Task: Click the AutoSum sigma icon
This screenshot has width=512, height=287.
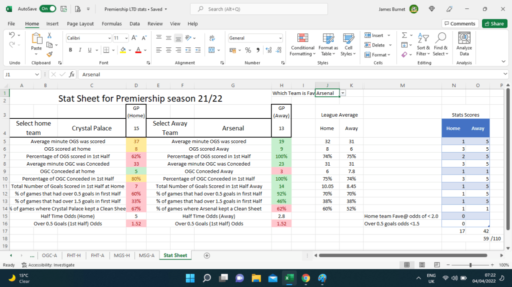Action: pos(404,36)
